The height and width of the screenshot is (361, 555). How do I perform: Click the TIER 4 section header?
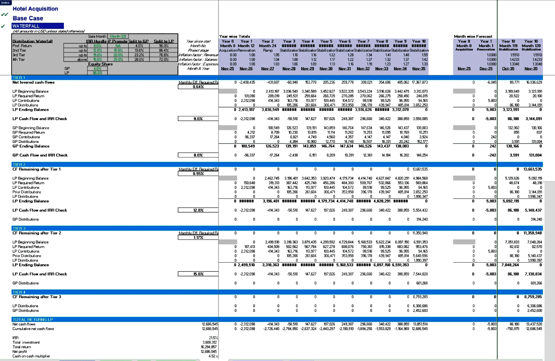pos(277,292)
